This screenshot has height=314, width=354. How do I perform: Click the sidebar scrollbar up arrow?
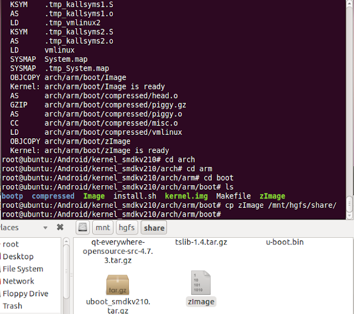pos(66,242)
